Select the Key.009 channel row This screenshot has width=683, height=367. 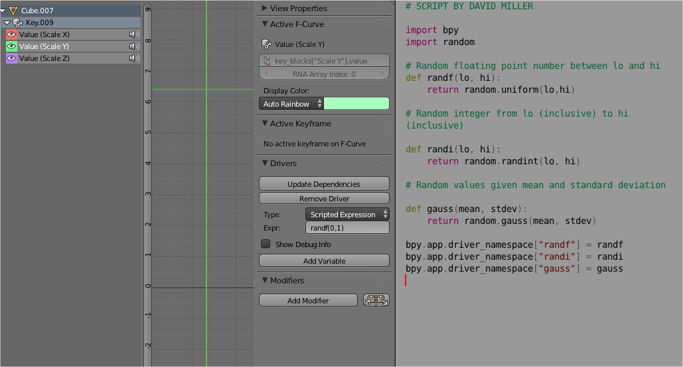(72, 23)
